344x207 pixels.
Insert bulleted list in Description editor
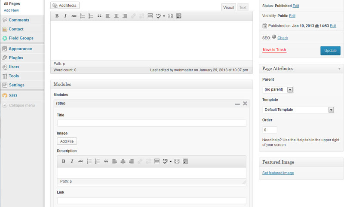(x=89, y=161)
